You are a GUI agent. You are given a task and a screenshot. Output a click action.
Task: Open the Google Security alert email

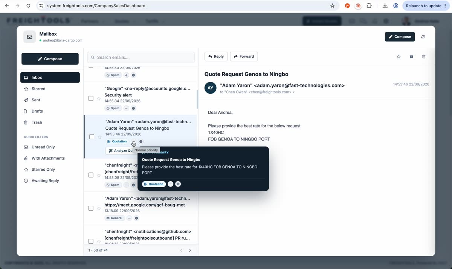pyautogui.click(x=140, y=98)
